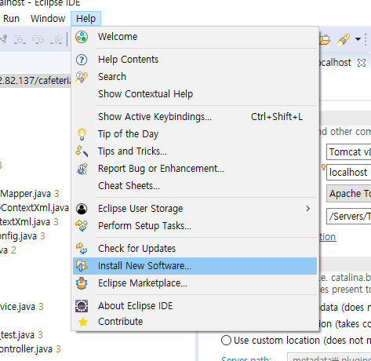Select Contribute in the Help menu

click(195, 322)
